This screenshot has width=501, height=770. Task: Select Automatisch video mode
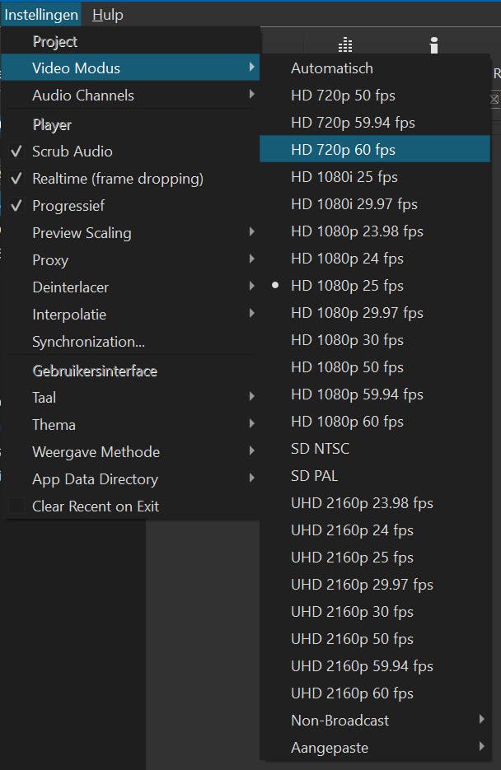point(332,68)
